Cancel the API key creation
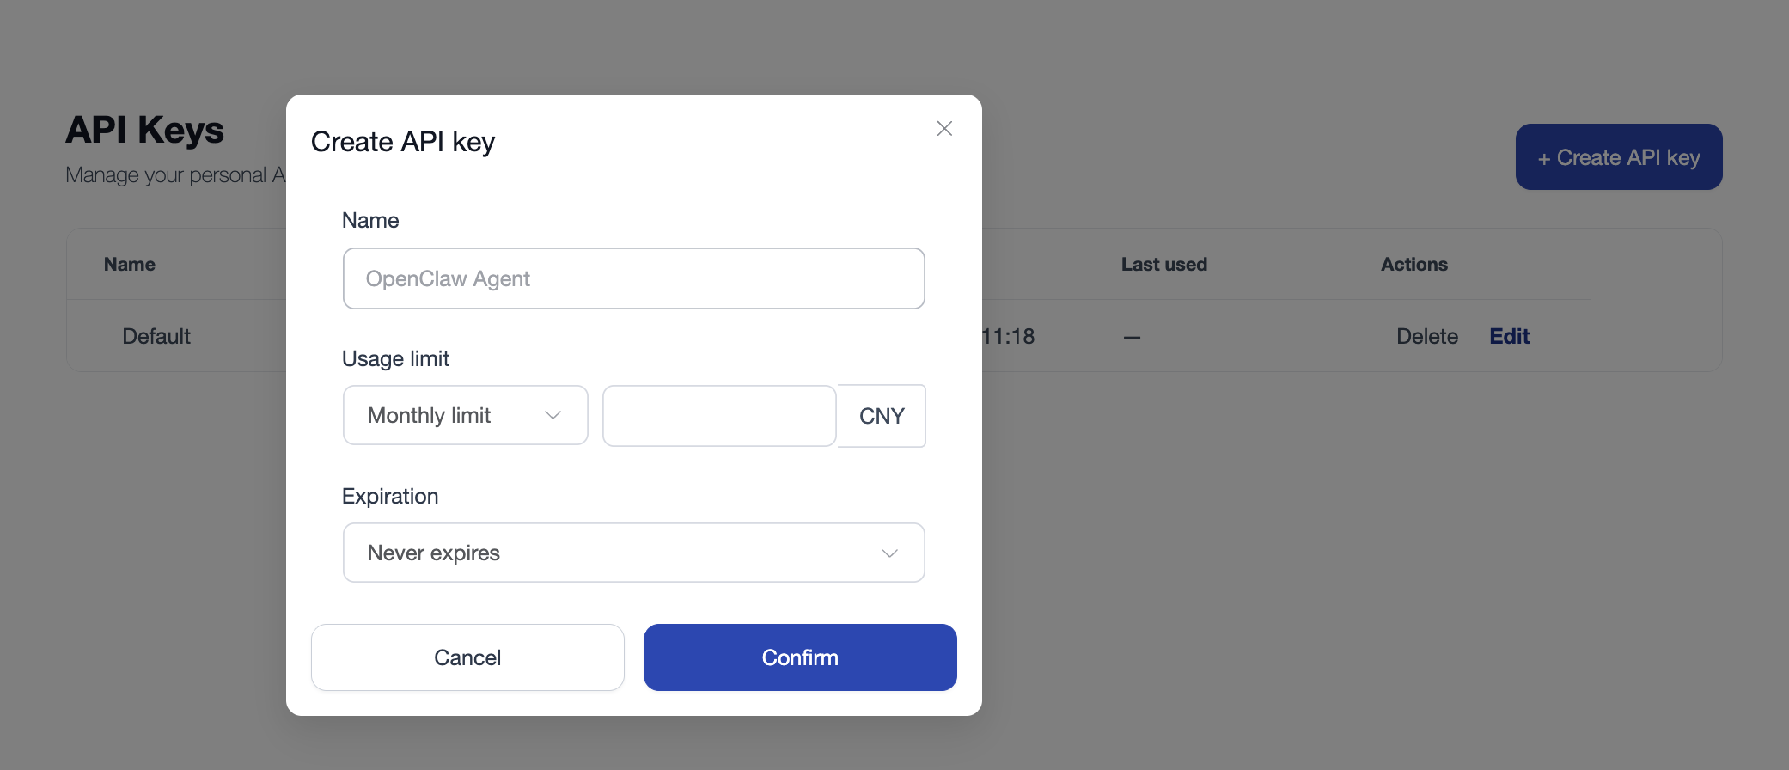The image size is (1789, 770). 467,657
